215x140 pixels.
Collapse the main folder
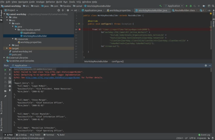[x=10, y=24]
